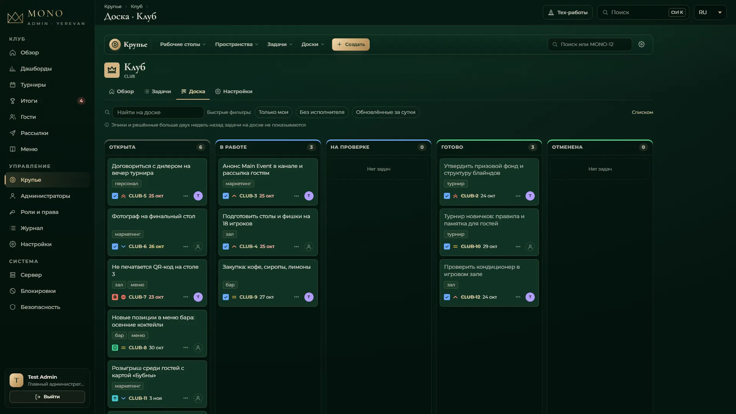Viewport: 736px width, 414px height.
Task: Click assignee avatar on CLUB-3 card
Action: 309,196
